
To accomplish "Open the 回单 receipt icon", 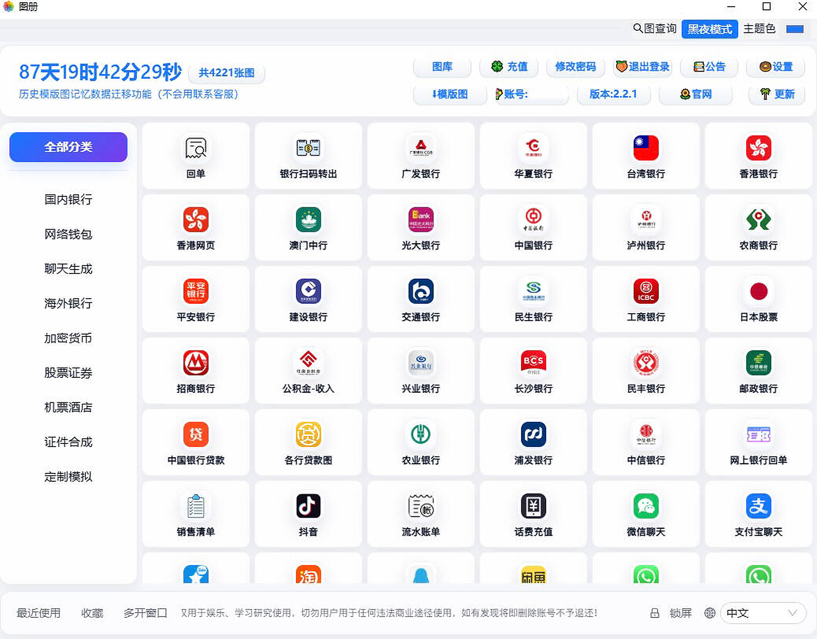I will 195,148.
